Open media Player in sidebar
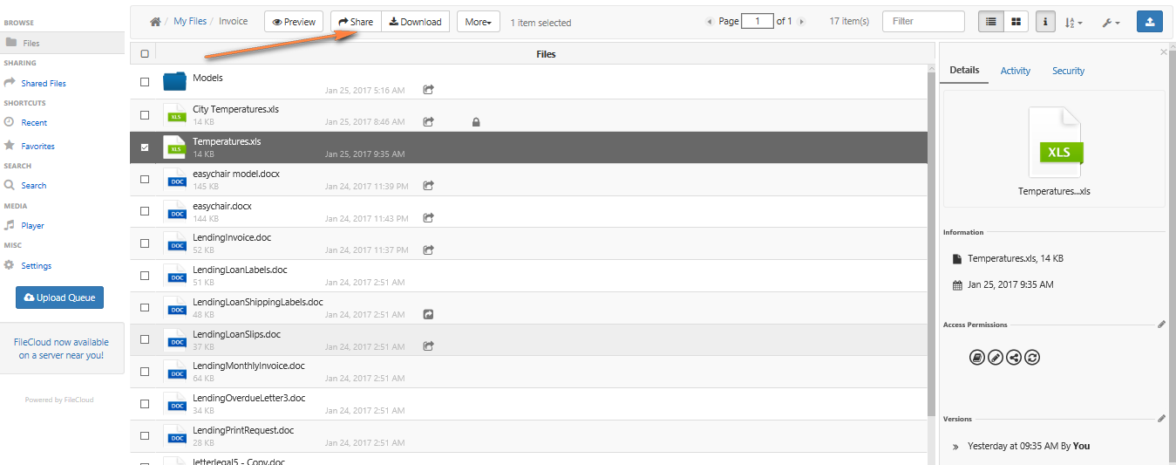Image resolution: width=1176 pixels, height=465 pixels. click(x=32, y=226)
